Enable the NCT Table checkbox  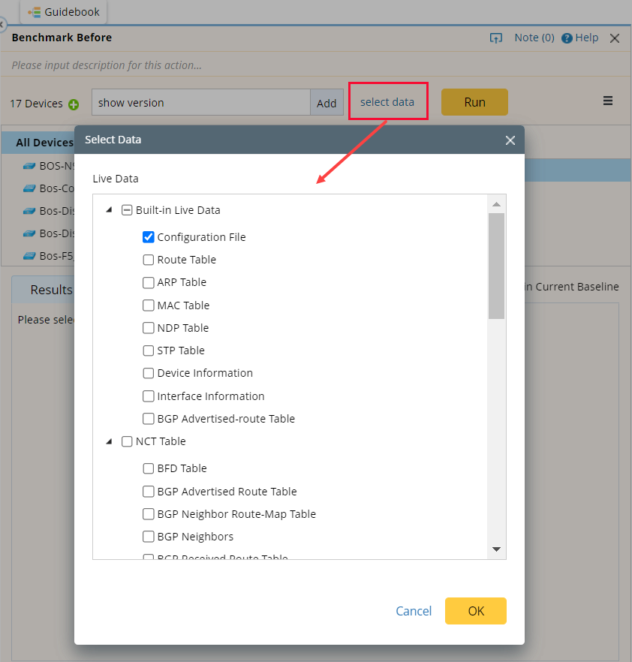tap(127, 441)
